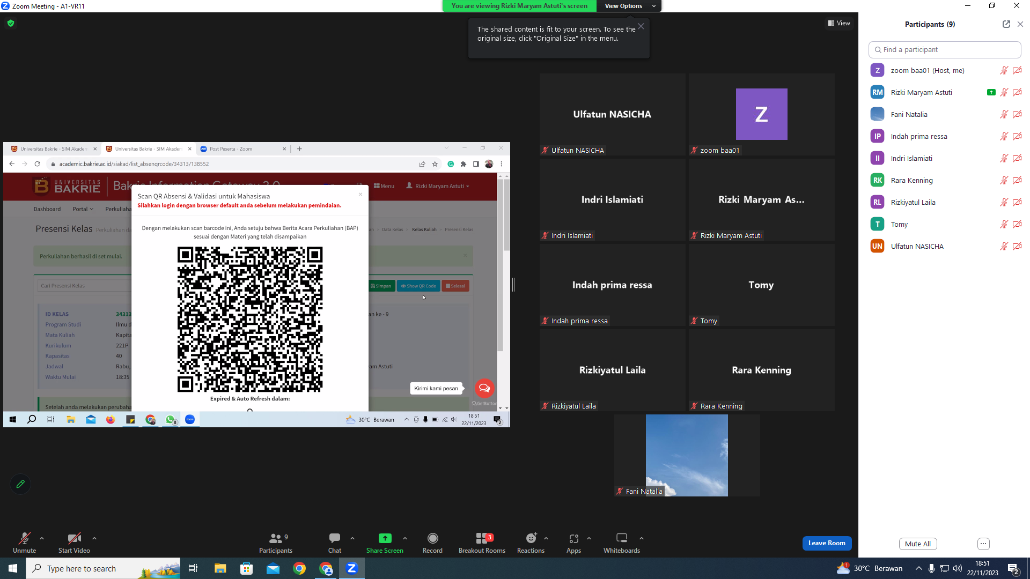The height and width of the screenshot is (579, 1030).
Task: Expand Portal navigation dropdown
Action: tap(83, 209)
